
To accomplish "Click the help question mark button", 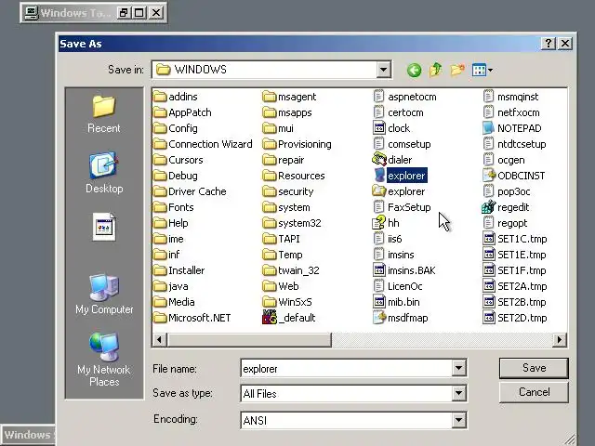I will click(549, 44).
